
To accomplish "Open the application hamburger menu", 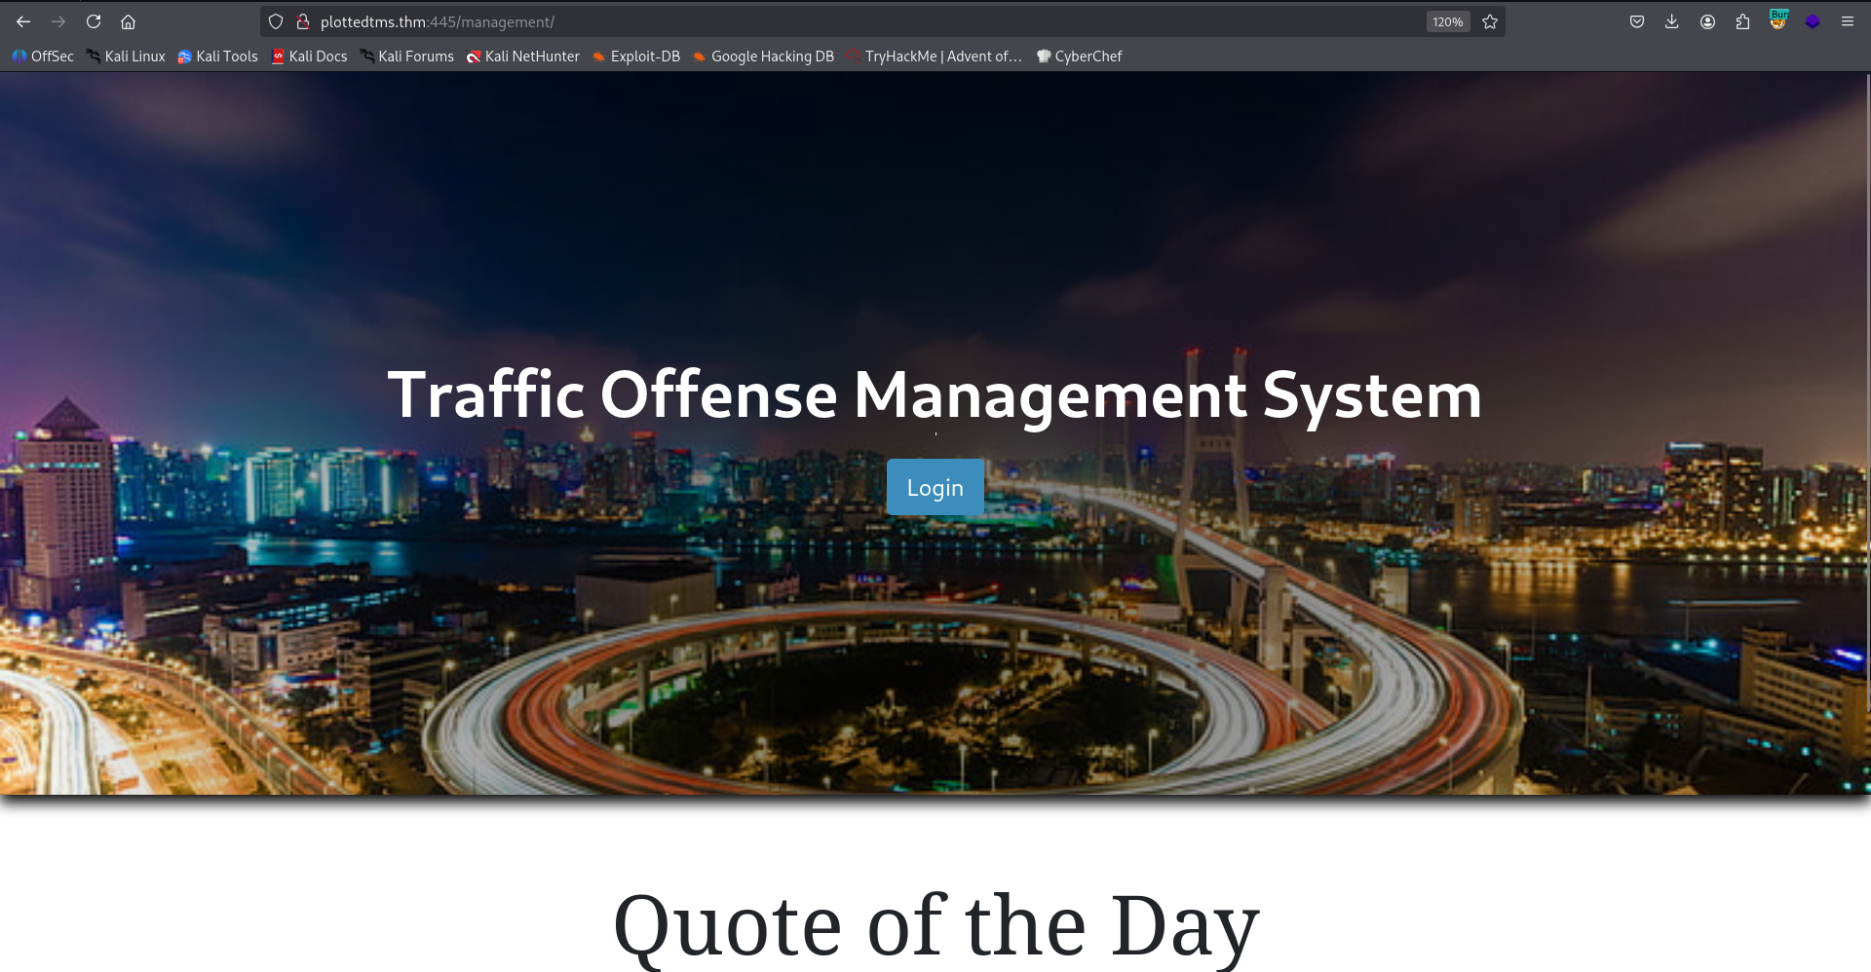I will [x=1847, y=21].
